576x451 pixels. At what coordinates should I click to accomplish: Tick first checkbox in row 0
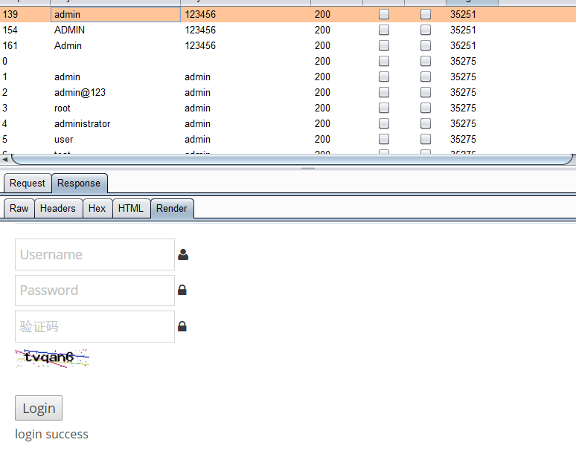click(x=384, y=61)
